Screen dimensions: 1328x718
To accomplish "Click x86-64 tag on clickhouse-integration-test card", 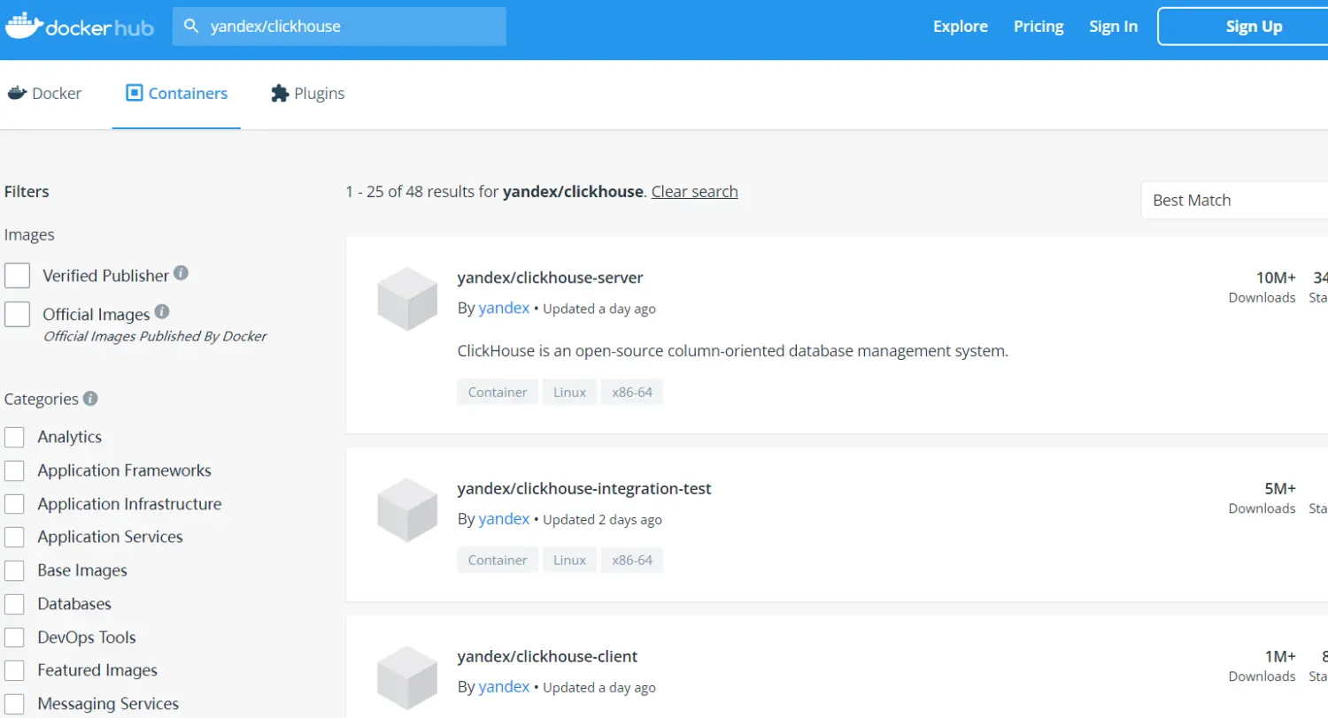I will pos(632,560).
